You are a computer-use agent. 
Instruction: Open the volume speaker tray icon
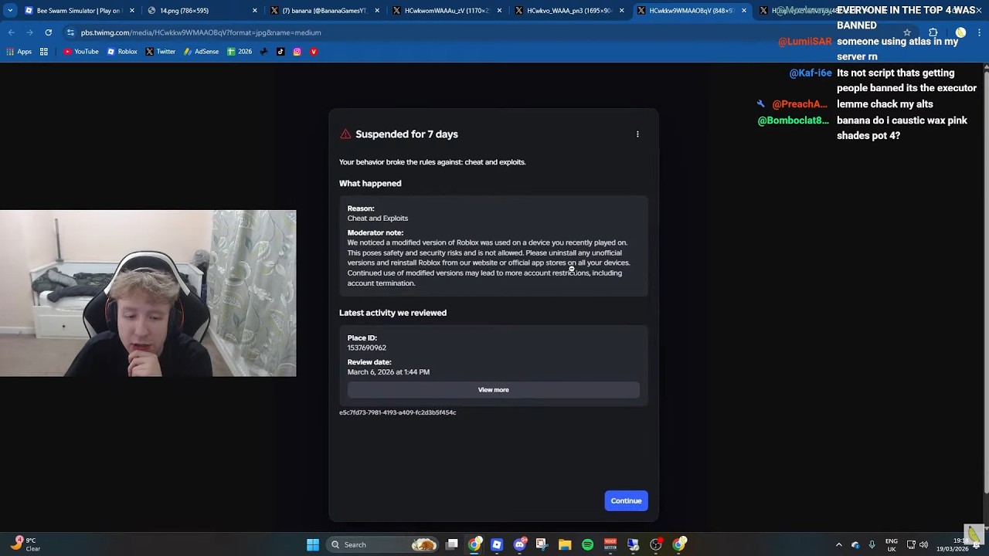(x=923, y=545)
